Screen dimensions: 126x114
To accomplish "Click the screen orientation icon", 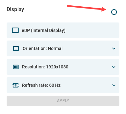I will tap(16, 48).
